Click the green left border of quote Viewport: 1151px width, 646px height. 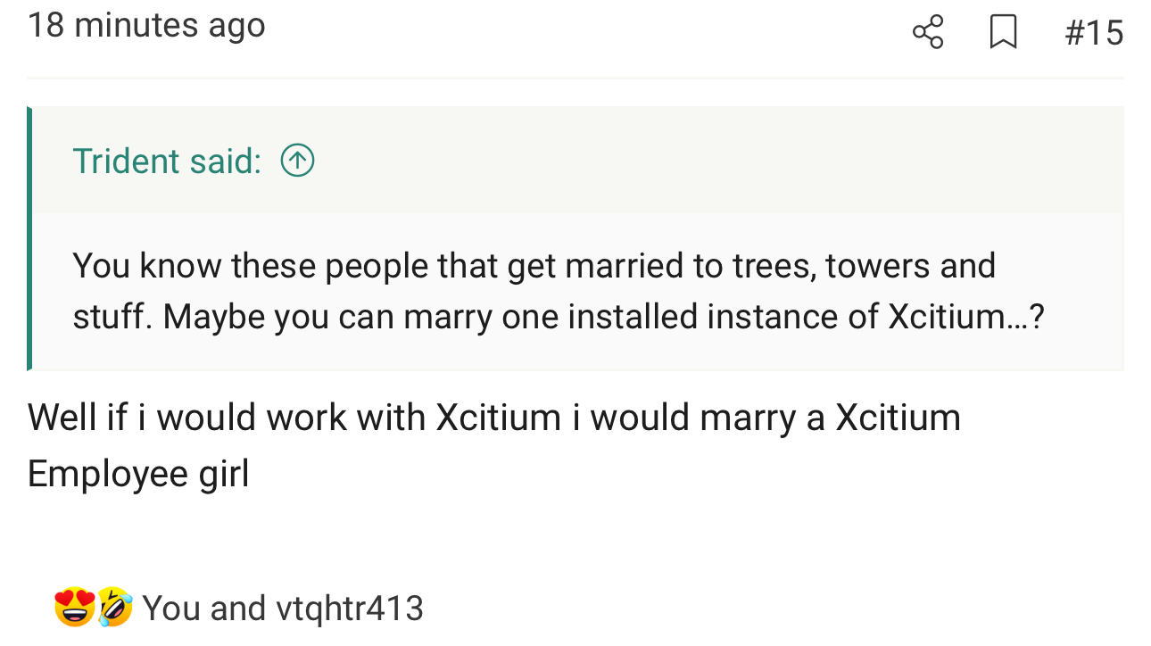coord(29,238)
